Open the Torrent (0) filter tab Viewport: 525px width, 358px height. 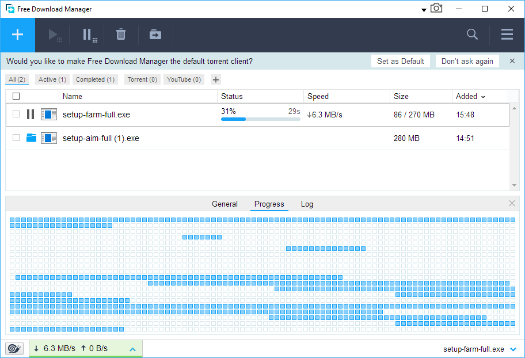142,79
